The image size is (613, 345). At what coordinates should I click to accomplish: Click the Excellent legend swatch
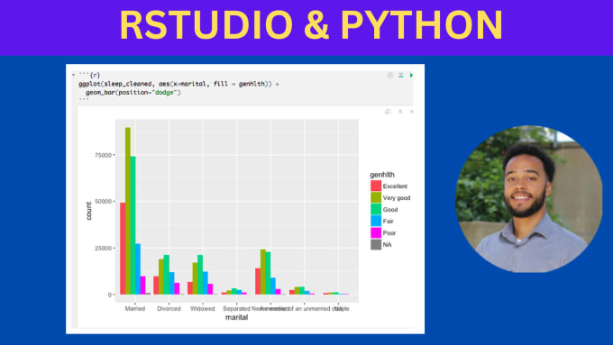pyautogui.click(x=376, y=186)
